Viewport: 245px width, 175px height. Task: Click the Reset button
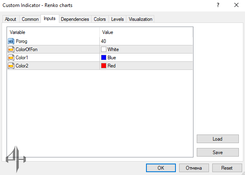click(227, 168)
